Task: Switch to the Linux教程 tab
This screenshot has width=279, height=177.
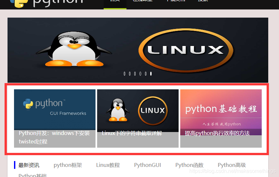Action: [108, 165]
